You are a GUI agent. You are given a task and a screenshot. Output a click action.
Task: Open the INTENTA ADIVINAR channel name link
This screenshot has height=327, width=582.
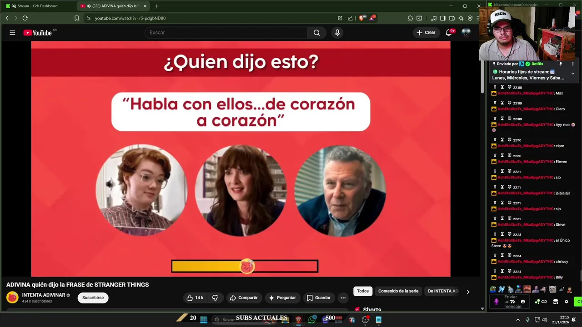pyautogui.click(x=44, y=295)
